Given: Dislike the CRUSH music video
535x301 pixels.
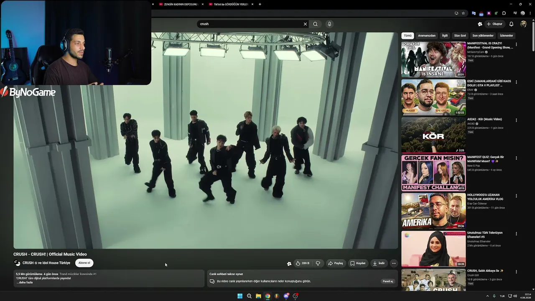Looking at the screenshot, I should point(318,263).
